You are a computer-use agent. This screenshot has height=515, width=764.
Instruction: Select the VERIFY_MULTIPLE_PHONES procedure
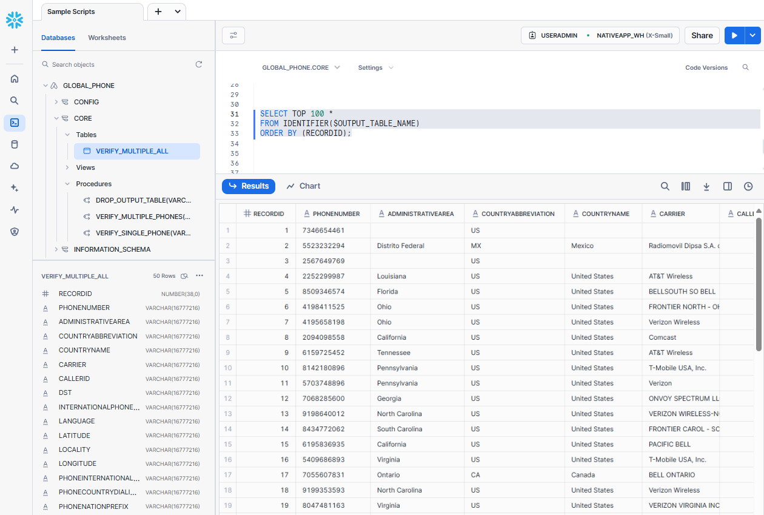coord(137,217)
